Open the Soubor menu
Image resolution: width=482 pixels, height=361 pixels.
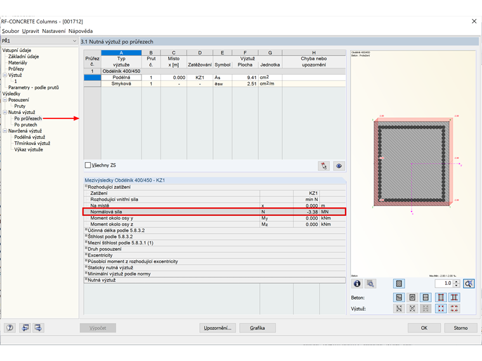[10, 31]
